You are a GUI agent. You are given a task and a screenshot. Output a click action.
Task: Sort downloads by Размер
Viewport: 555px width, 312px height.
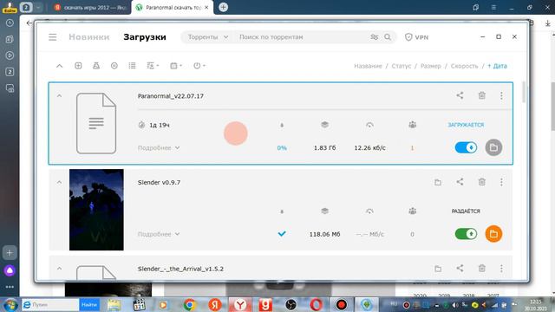coord(430,66)
